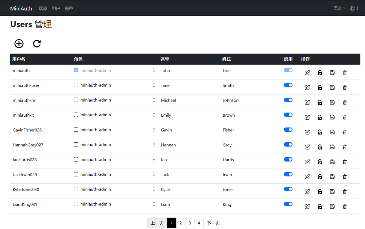
Task: Edit the HannahGray027 row
Action: pos(307,147)
